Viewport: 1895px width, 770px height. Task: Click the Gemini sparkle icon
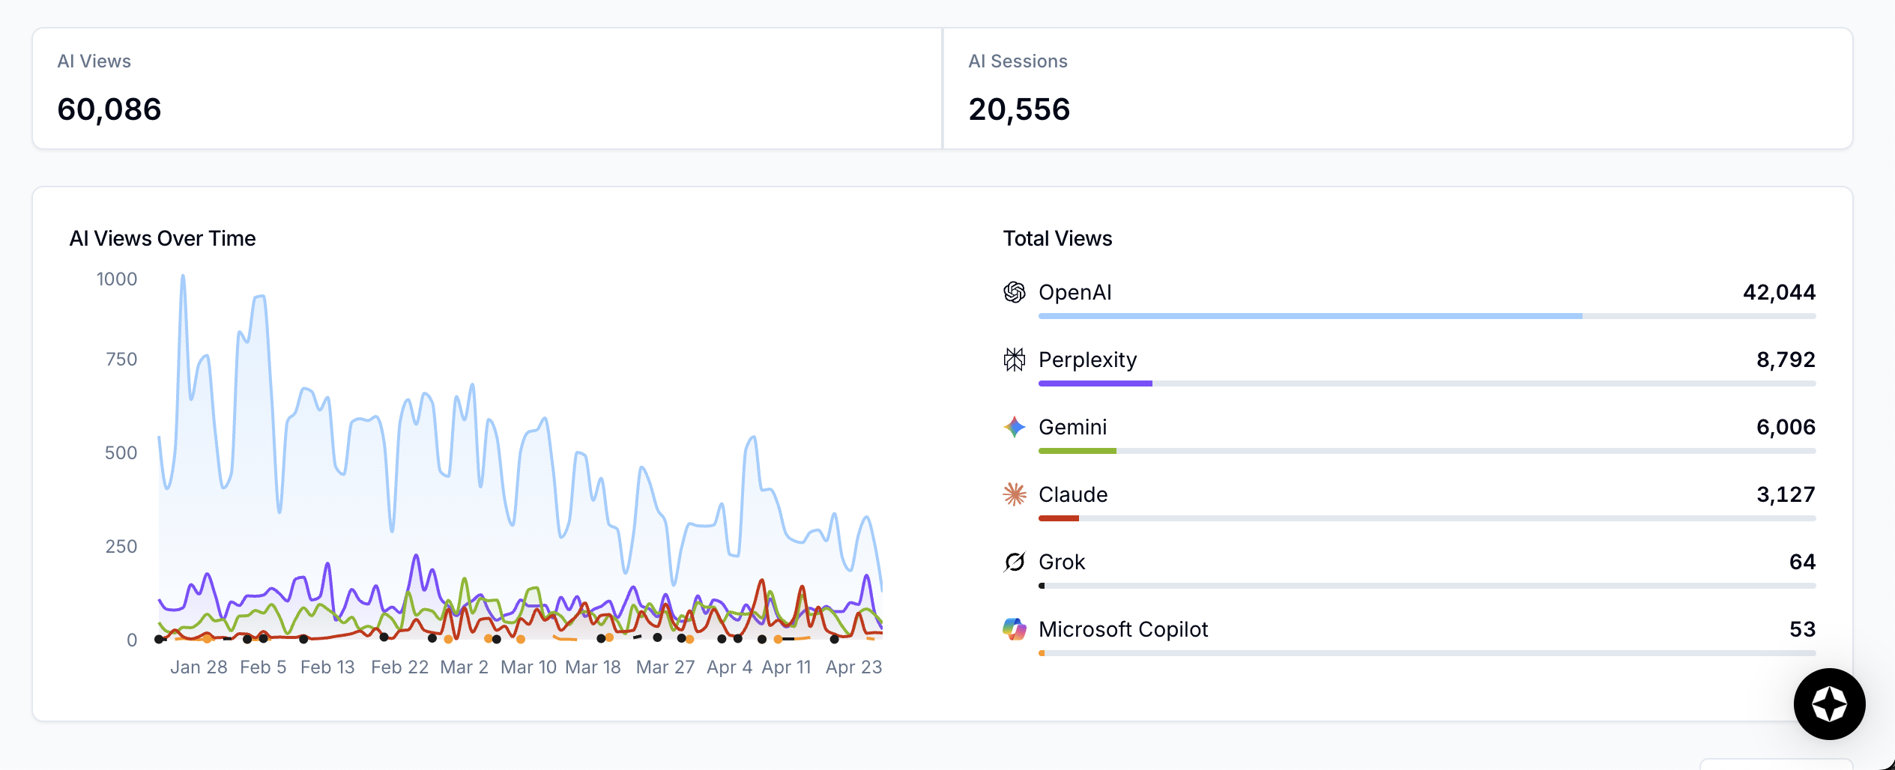(x=1014, y=427)
